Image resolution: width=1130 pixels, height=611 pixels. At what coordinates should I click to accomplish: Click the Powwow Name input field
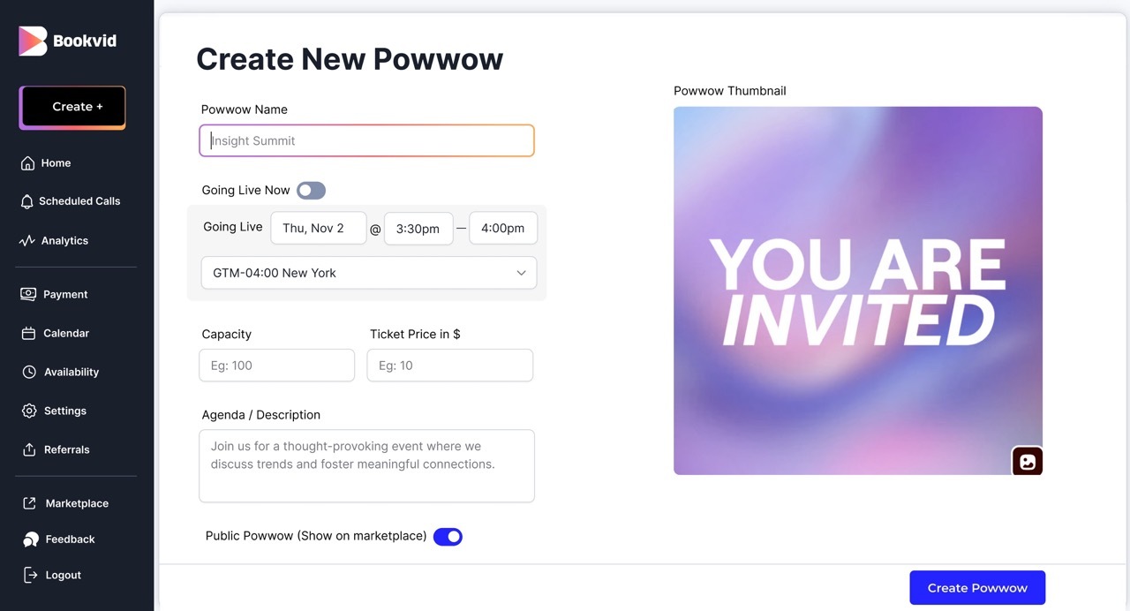pyautogui.click(x=366, y=140)
